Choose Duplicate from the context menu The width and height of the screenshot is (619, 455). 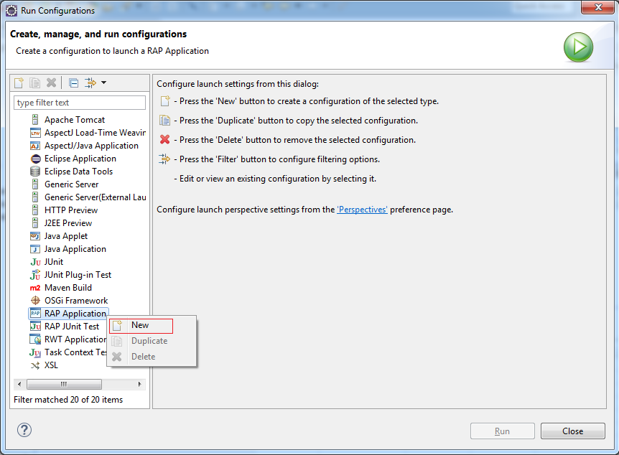(x=149, y=341)
